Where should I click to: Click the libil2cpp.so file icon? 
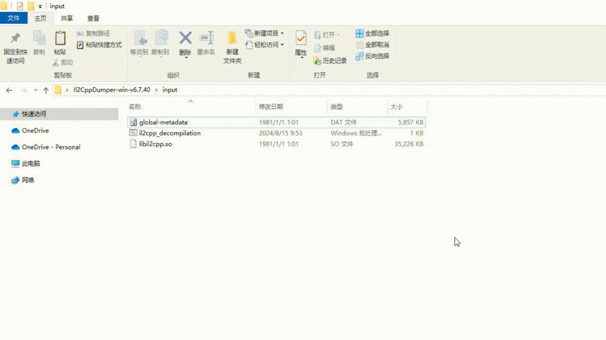[x=133, y=144]
